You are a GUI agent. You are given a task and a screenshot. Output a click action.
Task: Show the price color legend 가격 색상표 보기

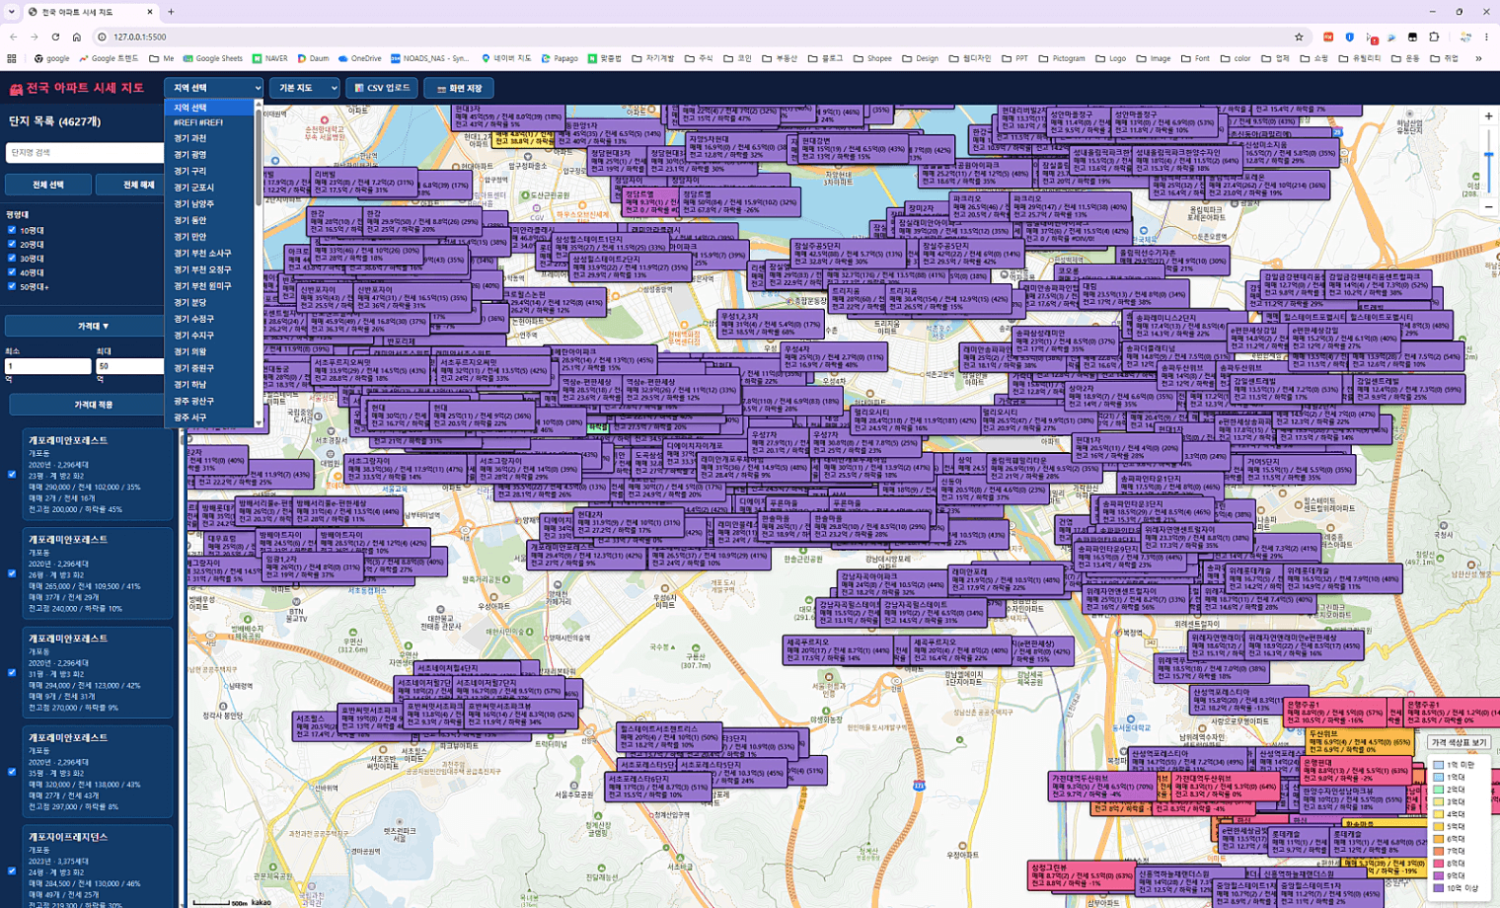[x=1459, y=742]
